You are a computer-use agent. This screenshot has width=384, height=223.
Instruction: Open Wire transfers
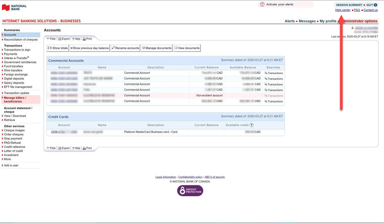click(13, 70)
